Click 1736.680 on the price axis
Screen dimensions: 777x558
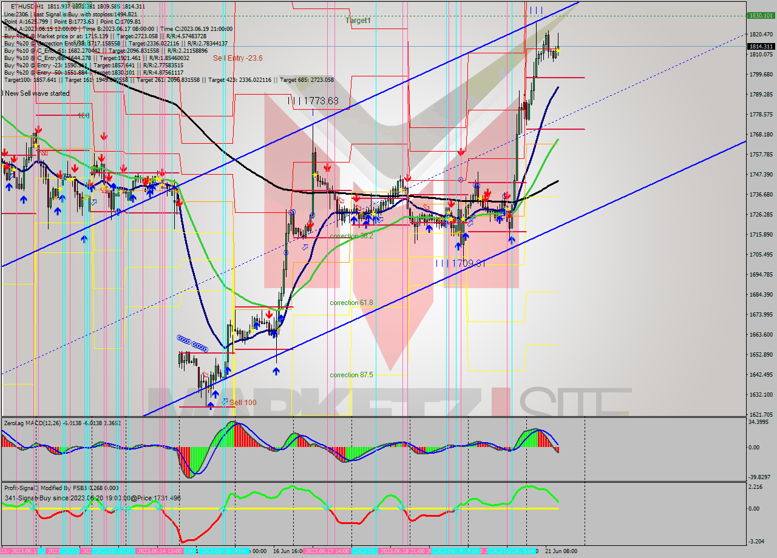pos(761,195)
